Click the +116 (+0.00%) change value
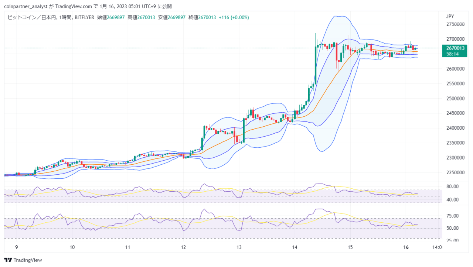This screenshot has height=267, width=473. (233, 17)
